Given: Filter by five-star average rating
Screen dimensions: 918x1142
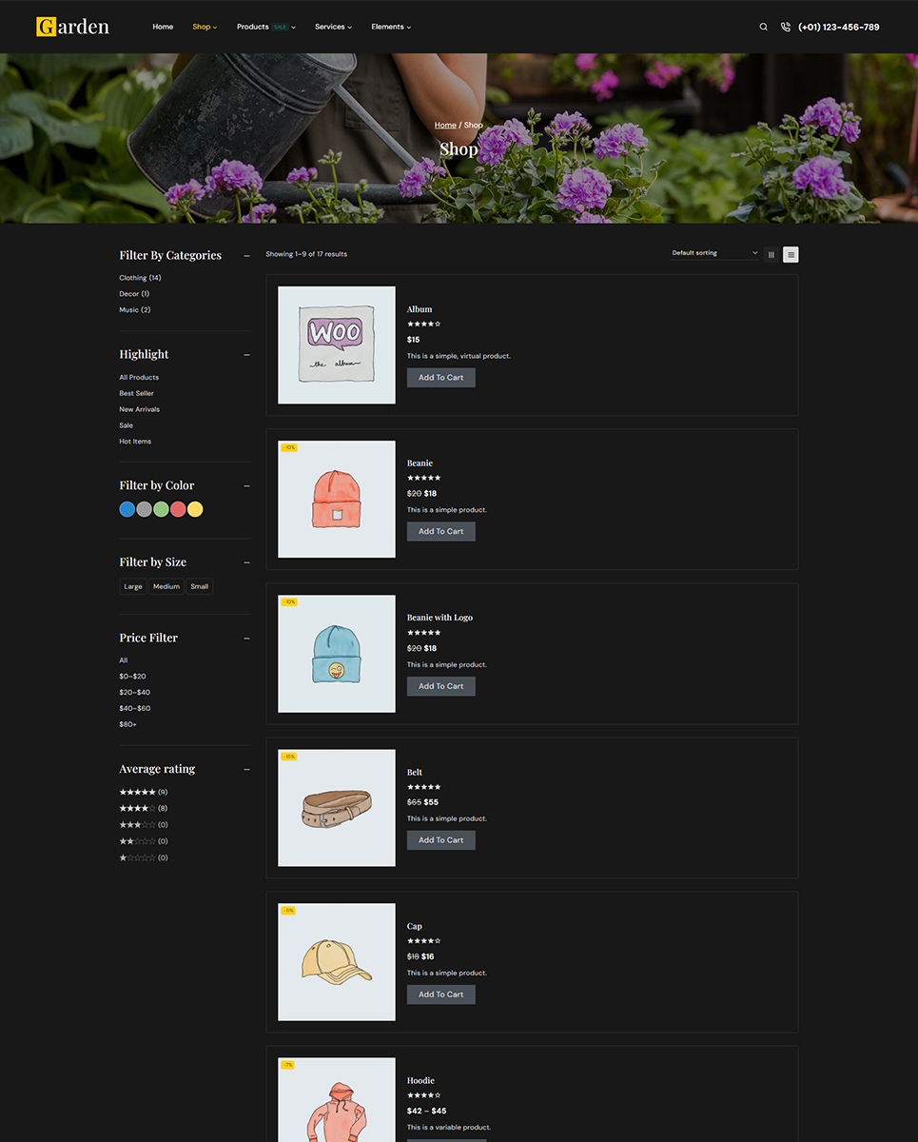Looking at the screenshot, I should point(137,792).
